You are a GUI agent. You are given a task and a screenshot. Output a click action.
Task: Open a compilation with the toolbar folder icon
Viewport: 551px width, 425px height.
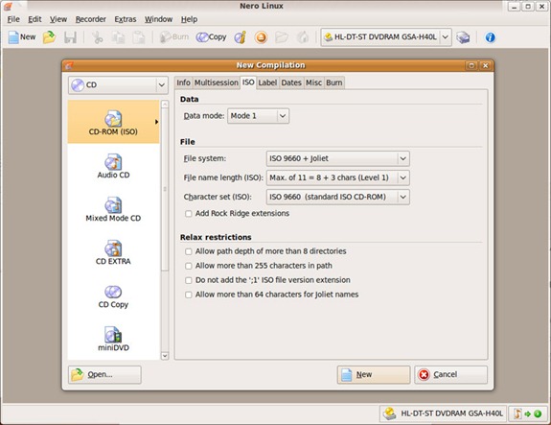pyautogui.click(x=49, y=37)
